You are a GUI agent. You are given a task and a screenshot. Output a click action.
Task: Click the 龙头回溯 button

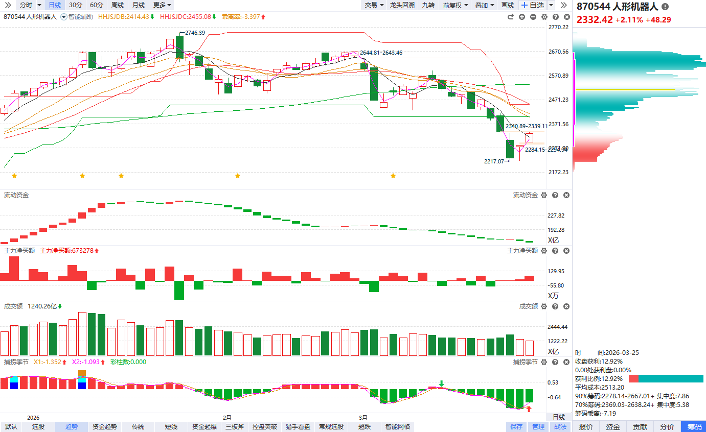402,5
